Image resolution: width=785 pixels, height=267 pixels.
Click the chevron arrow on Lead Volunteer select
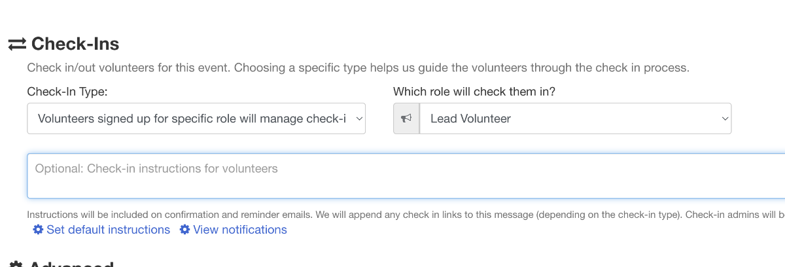724,118
